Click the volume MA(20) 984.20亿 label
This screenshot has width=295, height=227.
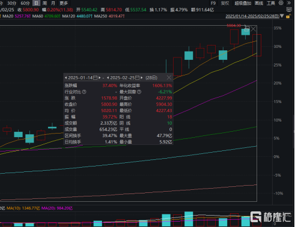point(57,208)
